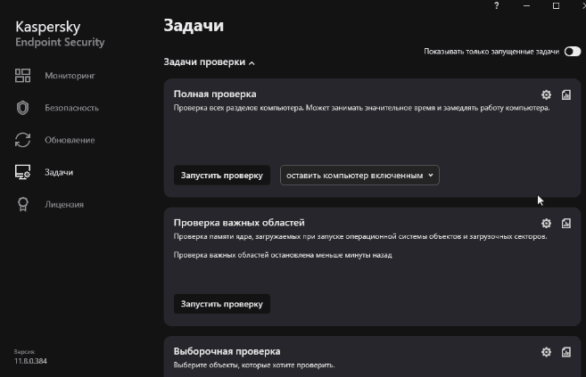The image size is (586, 377).
Task: Minimize the Kaspersky window
Action: point(526,5)
